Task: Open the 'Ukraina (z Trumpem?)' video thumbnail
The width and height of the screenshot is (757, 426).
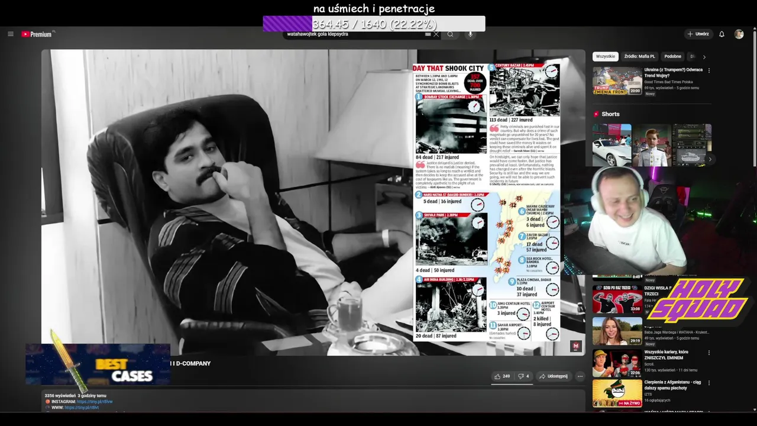Action: click(617, 80)
